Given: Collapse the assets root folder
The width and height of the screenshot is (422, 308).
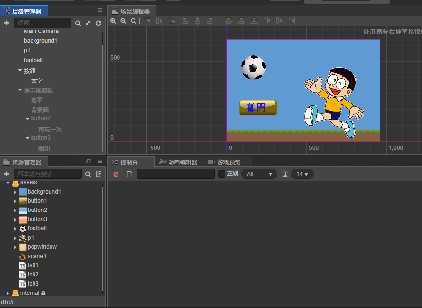Looking at the screenshot, I should tap(8, 183).
